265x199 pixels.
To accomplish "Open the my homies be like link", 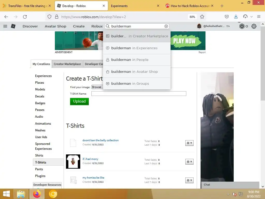I will click(93, 177).
